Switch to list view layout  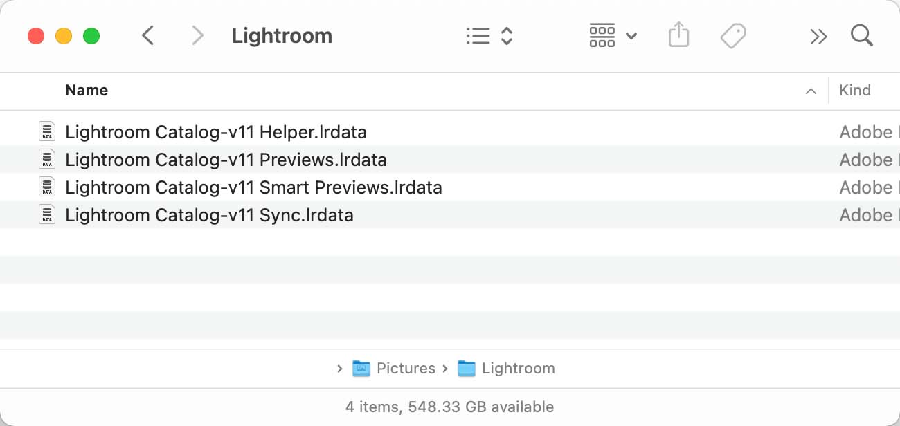[x=478, y=35]
